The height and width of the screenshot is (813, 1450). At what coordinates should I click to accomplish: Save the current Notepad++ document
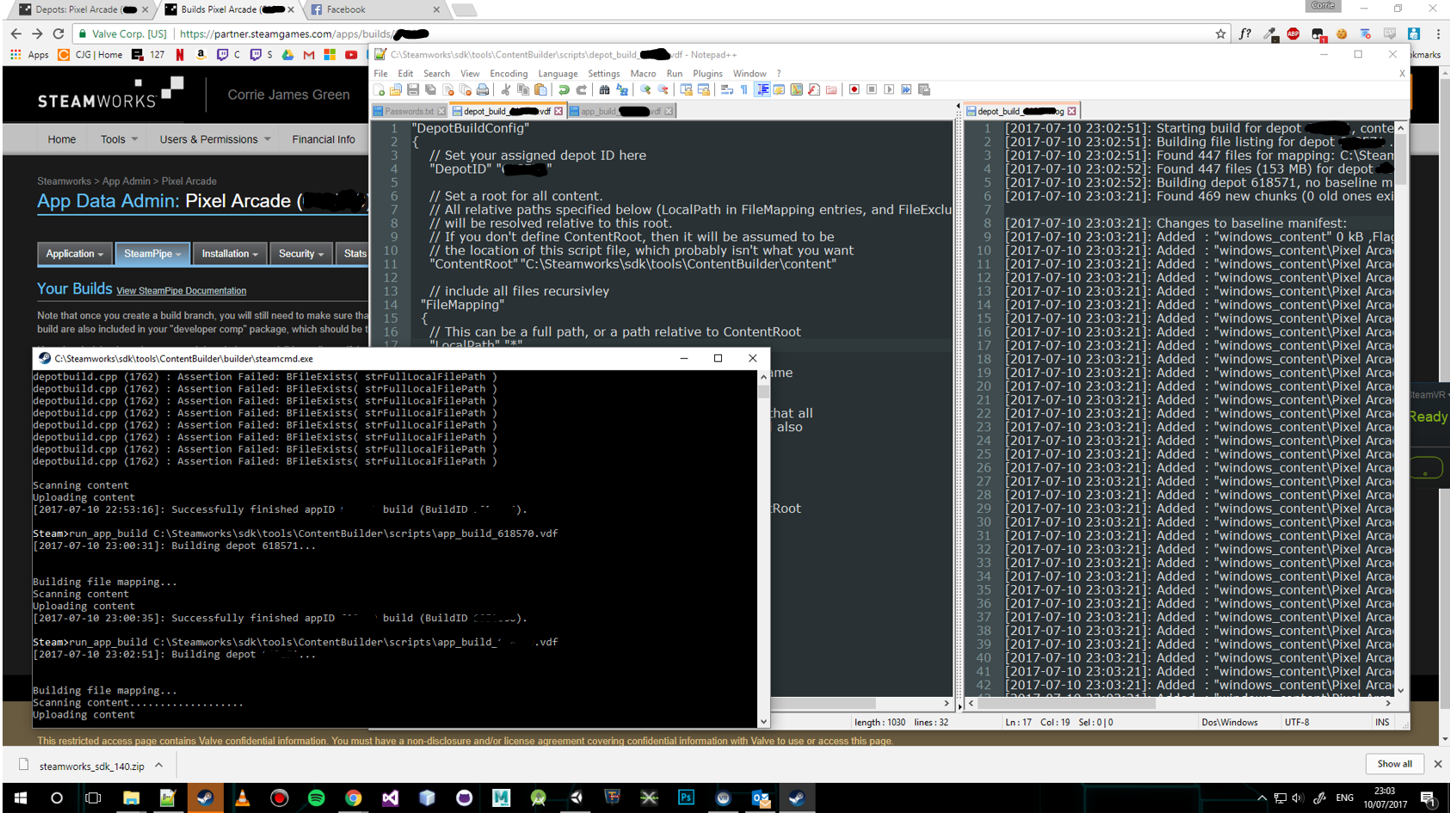click(413, 89)
